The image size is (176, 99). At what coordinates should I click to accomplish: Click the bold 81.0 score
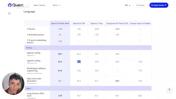[60, 71]
